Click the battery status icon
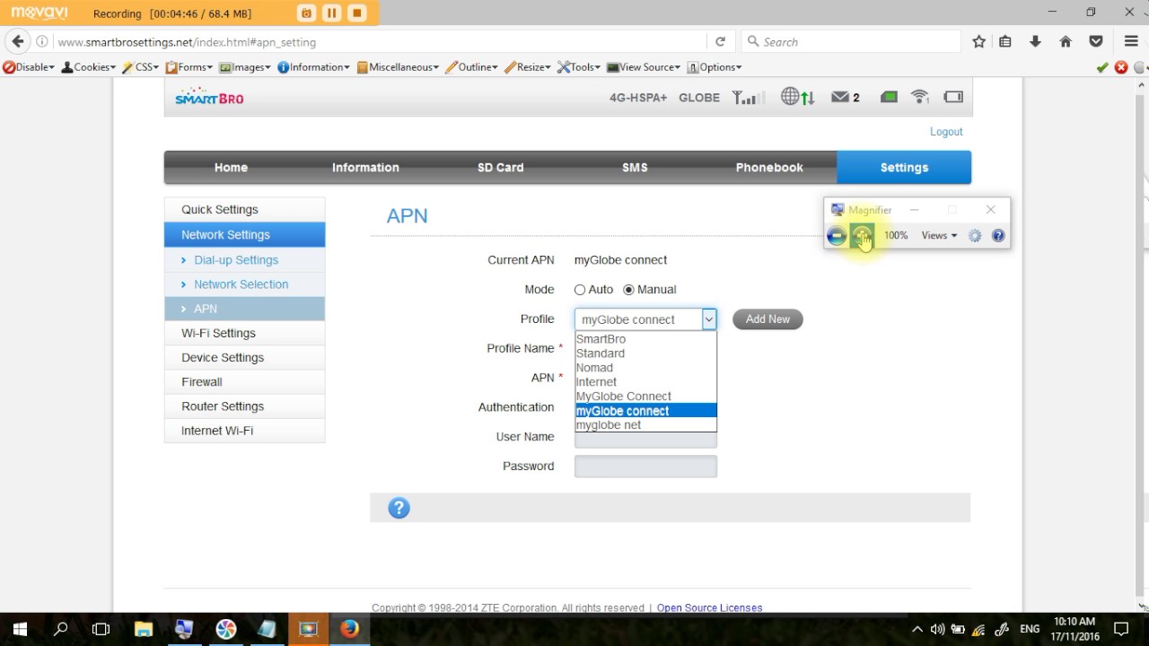This screenshot has height=646, width=1149. (953, 97)
